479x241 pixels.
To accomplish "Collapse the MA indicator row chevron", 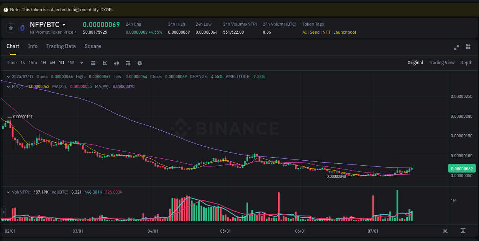I will [8, 87].
